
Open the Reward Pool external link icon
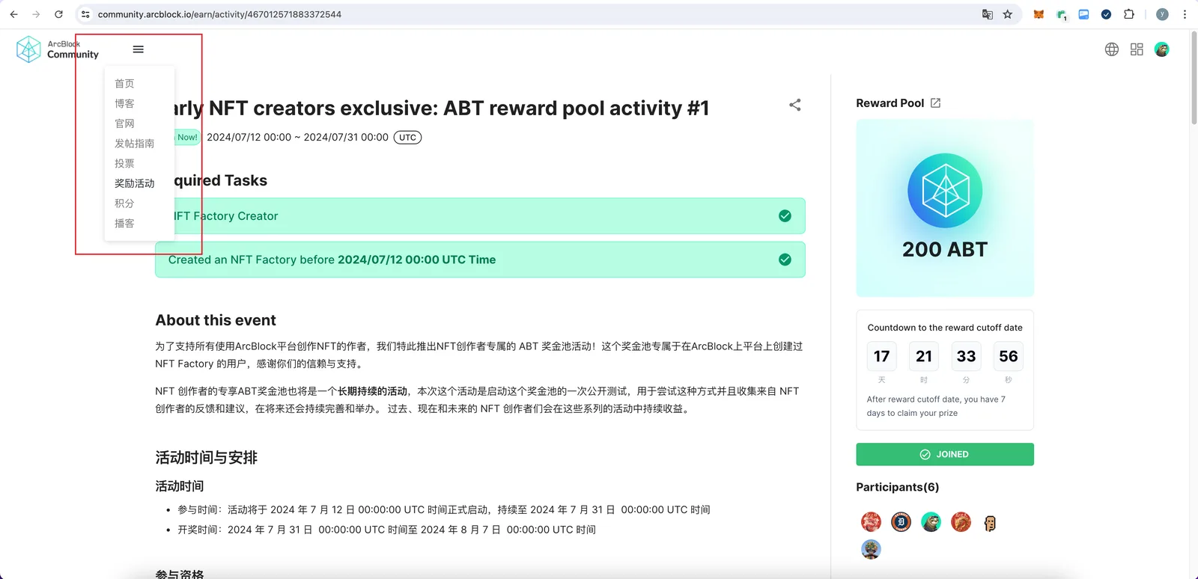(935, 103)
